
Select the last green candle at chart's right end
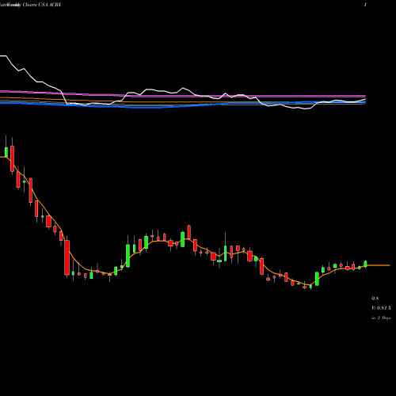(365, 264)
